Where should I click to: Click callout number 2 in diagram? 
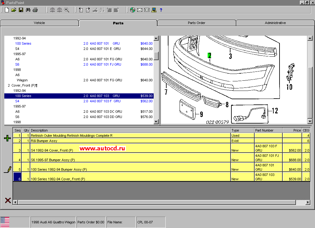209,55
